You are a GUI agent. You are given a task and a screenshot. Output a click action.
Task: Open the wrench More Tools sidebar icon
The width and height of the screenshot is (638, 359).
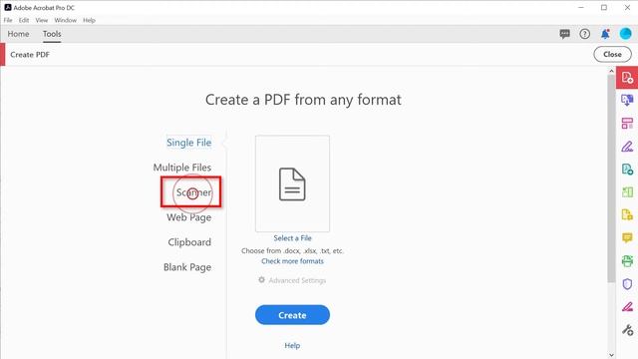click(627, 330)
